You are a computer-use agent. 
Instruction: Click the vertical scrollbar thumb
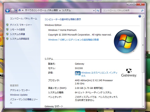tap(143, 45)
